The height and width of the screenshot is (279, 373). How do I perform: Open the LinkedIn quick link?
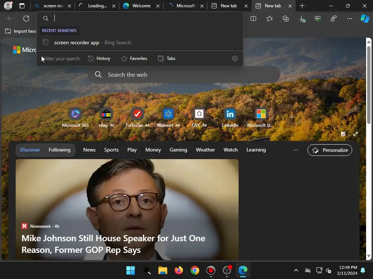[x=230, y=117]
